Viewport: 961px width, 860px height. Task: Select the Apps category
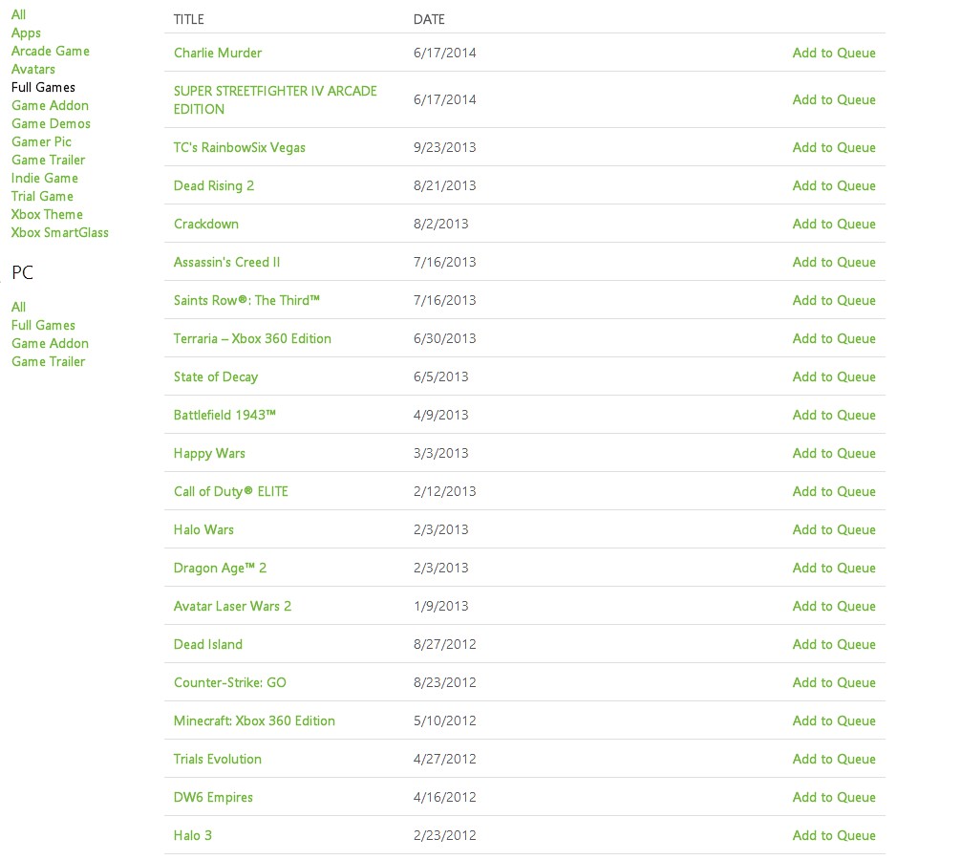[26, 33]
